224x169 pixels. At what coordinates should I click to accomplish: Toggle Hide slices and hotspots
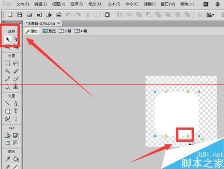coord(8,143)
